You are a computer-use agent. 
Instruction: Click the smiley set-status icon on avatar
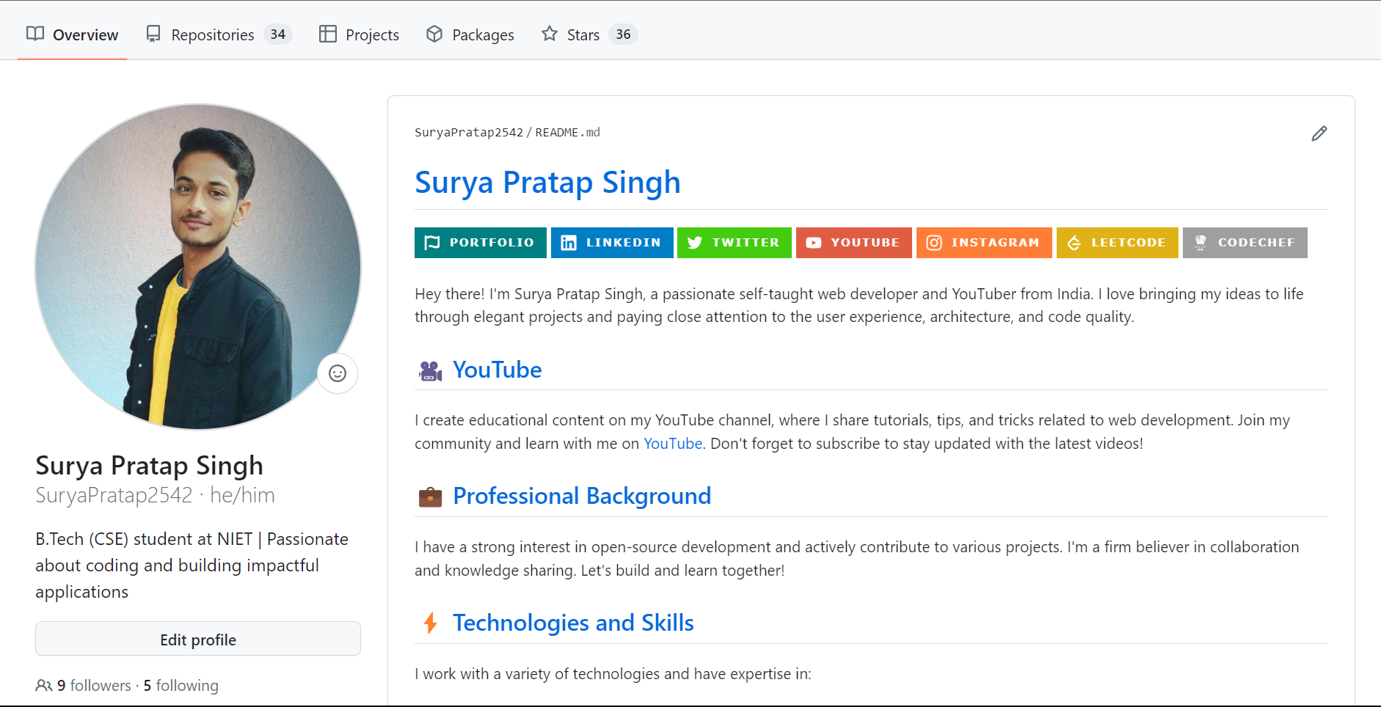tap(338, 373)
